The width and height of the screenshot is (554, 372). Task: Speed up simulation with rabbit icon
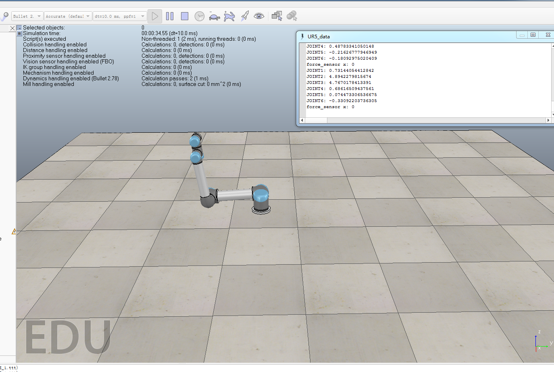[x=229, y=16]
